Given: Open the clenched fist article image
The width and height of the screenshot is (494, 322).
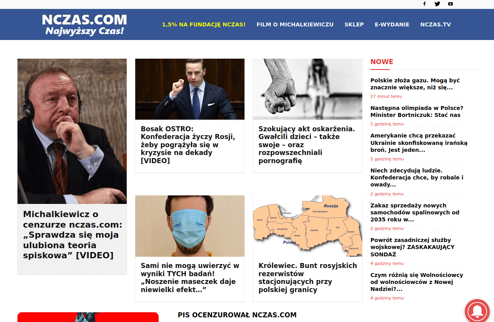Looking at the screenshot, I should pos(307,89).
